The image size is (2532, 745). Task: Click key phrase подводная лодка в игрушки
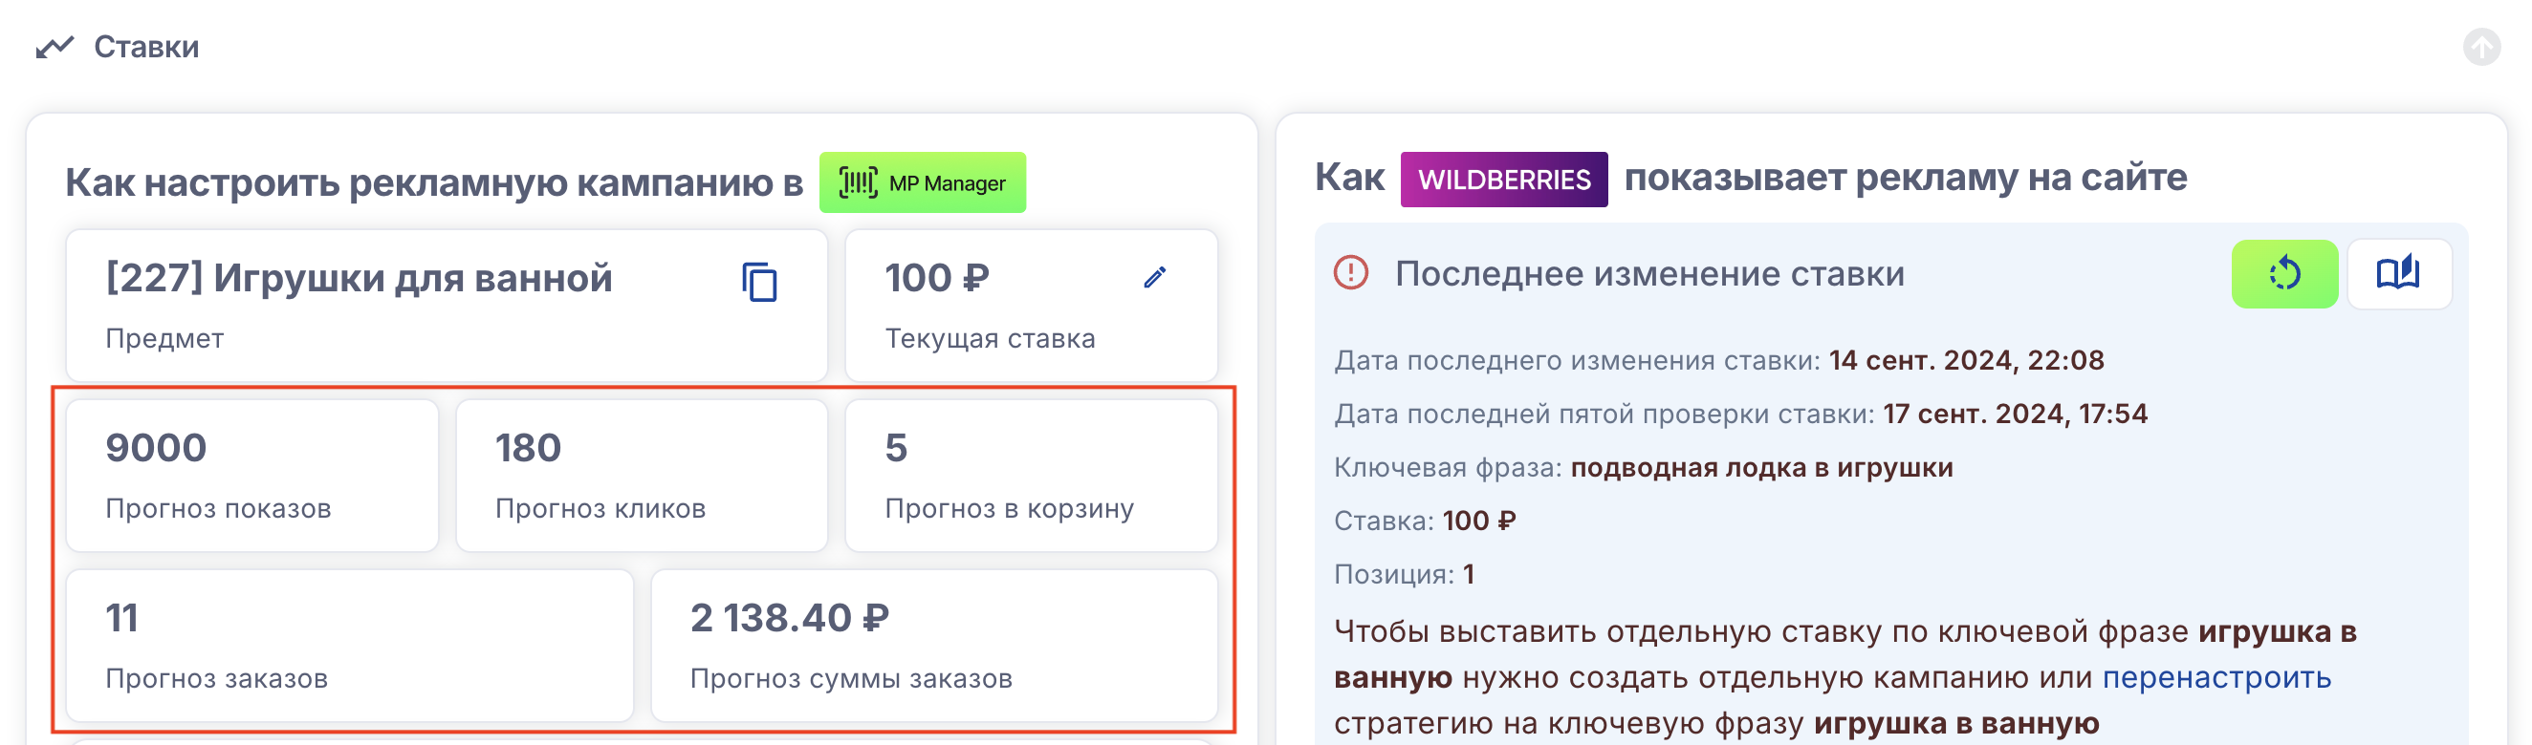pyautogui.click(x=1760, y=467)
